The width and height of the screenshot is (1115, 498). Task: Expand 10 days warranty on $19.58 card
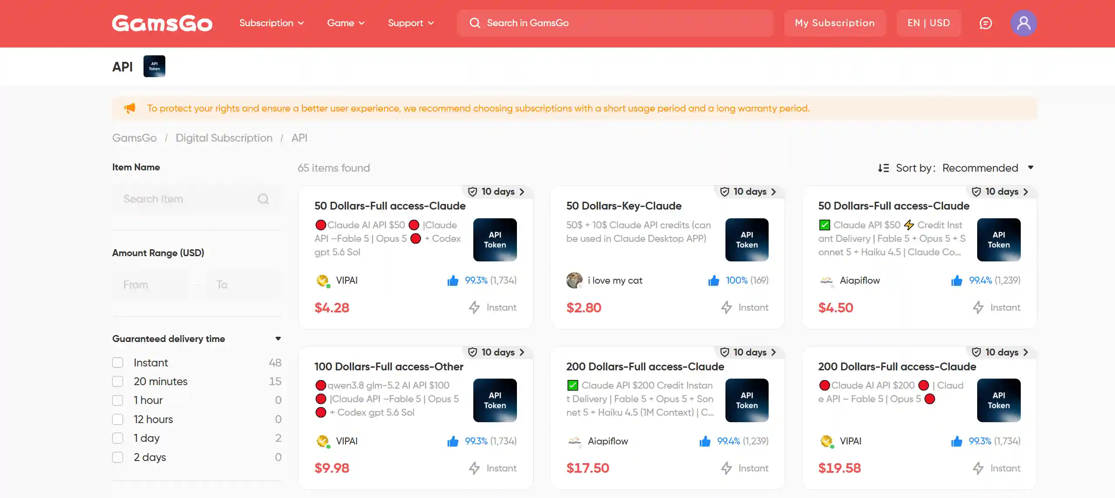pyautogui.click(x=1002, y=352)
